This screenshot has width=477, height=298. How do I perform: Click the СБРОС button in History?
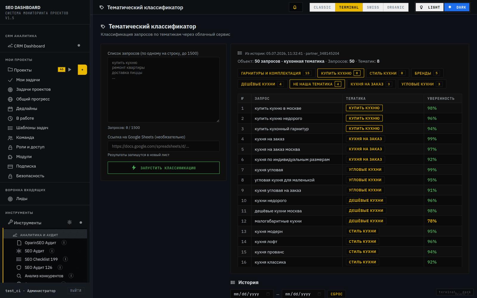point(337,294)
